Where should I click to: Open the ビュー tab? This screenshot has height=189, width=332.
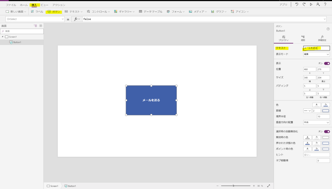click(x=44, y=5)
